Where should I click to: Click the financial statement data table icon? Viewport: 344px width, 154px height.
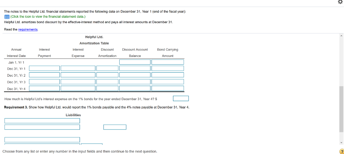click(x=7, y=17)
